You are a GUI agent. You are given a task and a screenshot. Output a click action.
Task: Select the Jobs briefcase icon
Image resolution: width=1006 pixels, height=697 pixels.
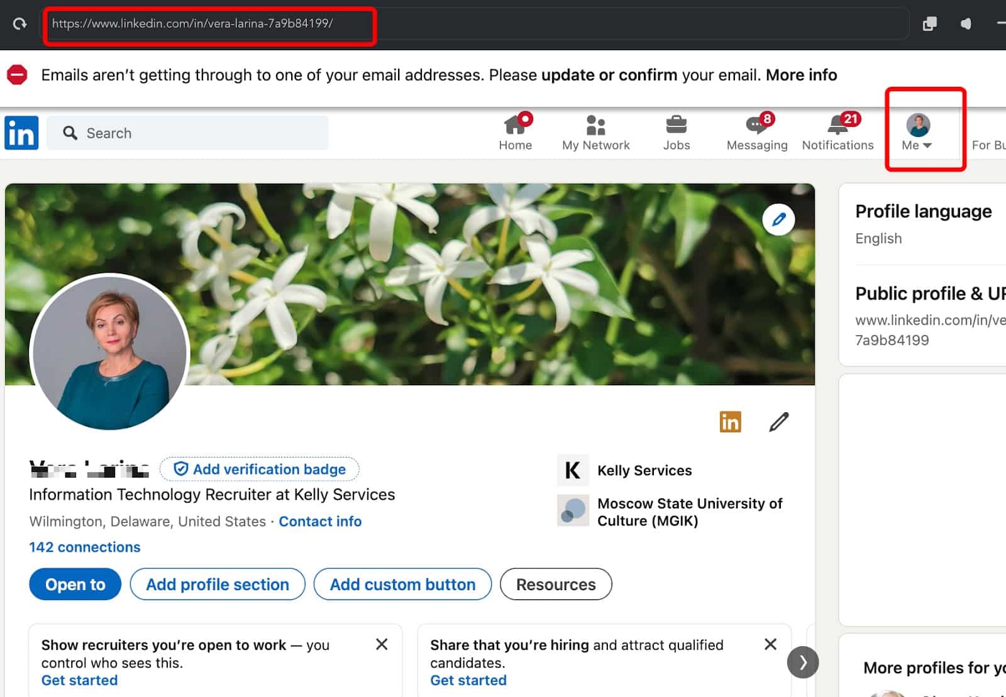(676, 125)
